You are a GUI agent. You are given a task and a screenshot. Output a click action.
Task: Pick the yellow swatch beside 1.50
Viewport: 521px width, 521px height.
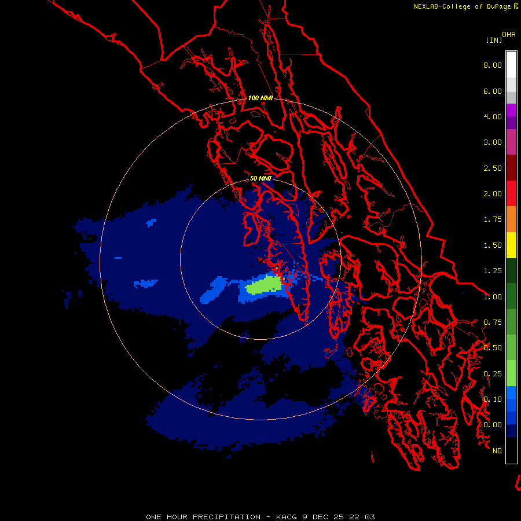pyautogui.click(x=511, y=245)
